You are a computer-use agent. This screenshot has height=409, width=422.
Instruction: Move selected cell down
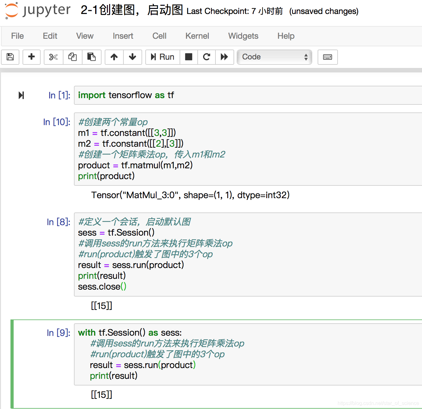(x=133, y=57)
